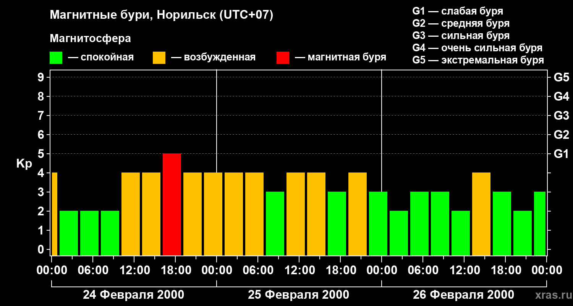This screenshot has height=306, width=573.
Task: Click 18:00 time label for 26 February
Action: click(505, 270)
